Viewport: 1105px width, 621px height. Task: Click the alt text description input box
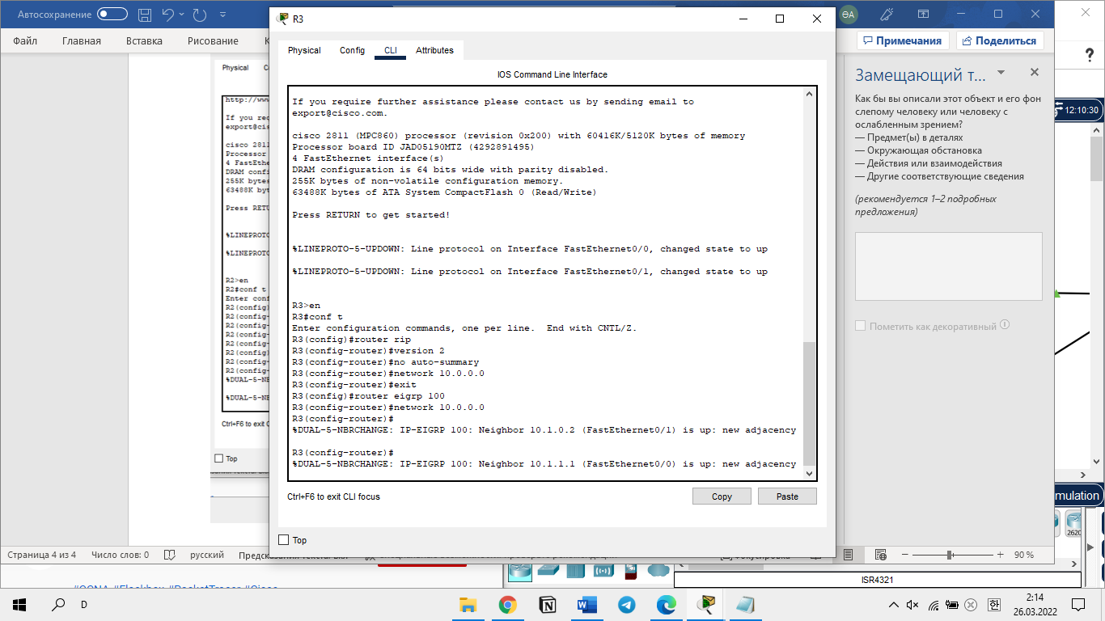(x=949, y=266)
